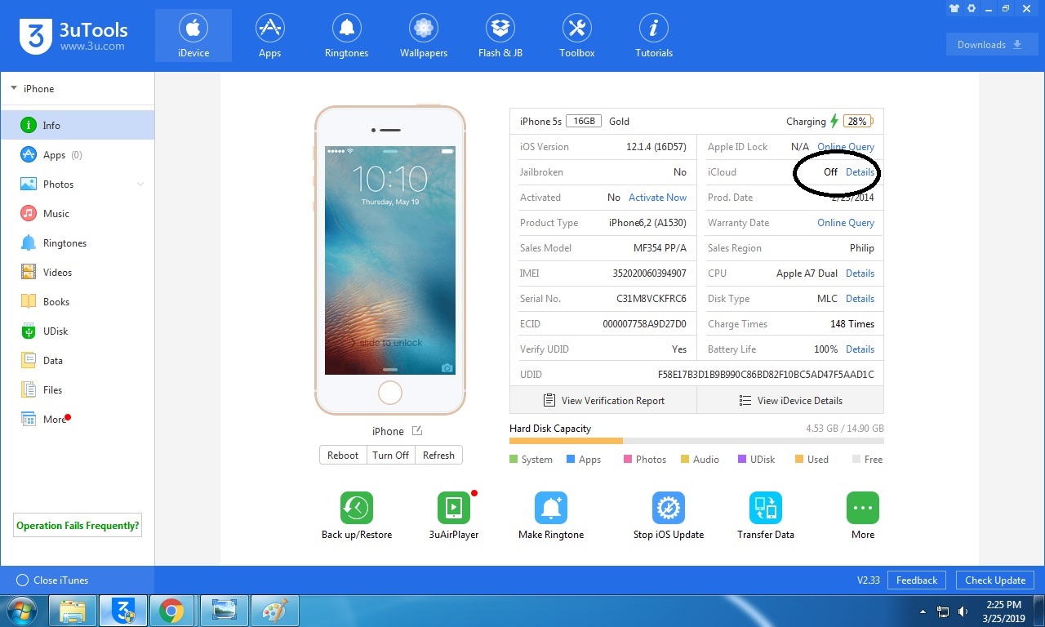Select Music in the sidebar
This screenshot has height=627, width=1045.
point(77,213)
